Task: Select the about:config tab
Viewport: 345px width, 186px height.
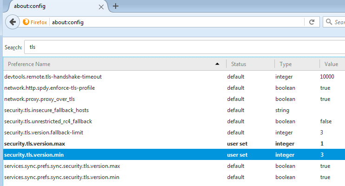Action: pyautogui.click(x=51, y=6)
